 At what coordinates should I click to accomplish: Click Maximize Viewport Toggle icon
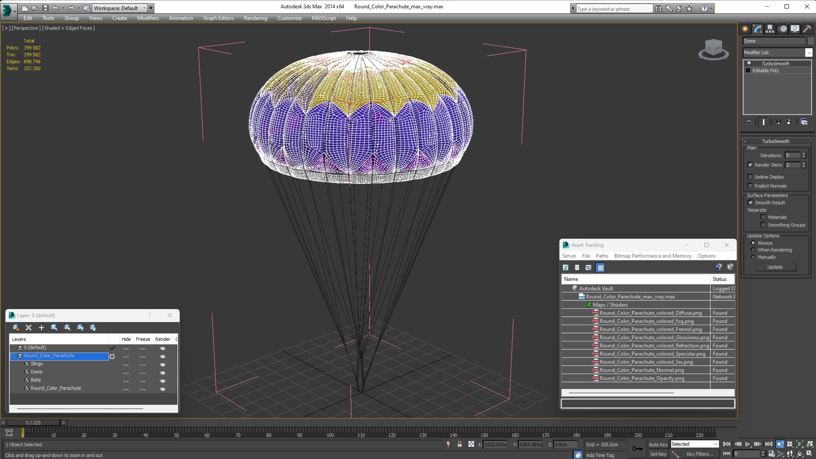click(809, 454)
